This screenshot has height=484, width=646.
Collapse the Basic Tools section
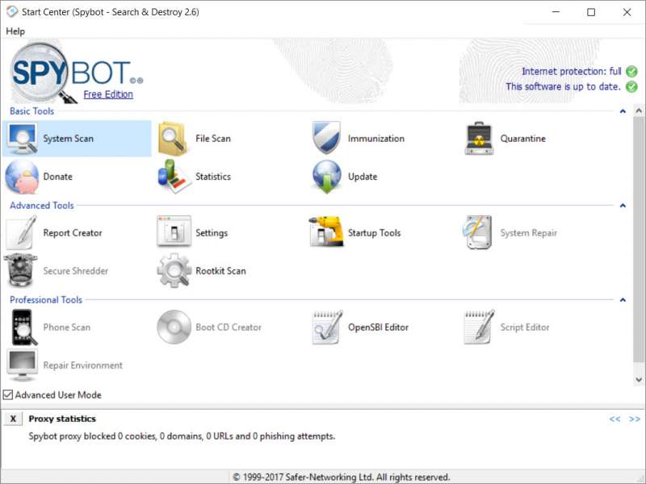[623, 111]
